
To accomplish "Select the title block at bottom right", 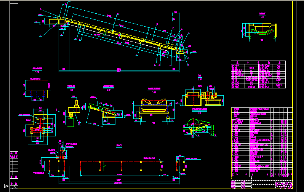I will pos(262,184).
